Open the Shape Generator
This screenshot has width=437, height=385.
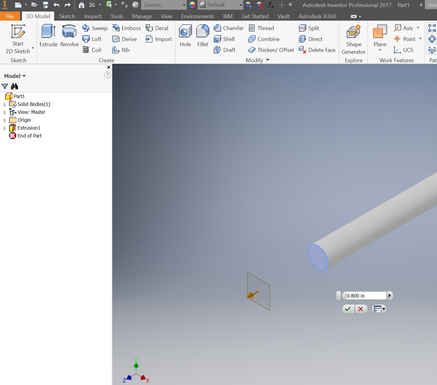tap(353, 39)
